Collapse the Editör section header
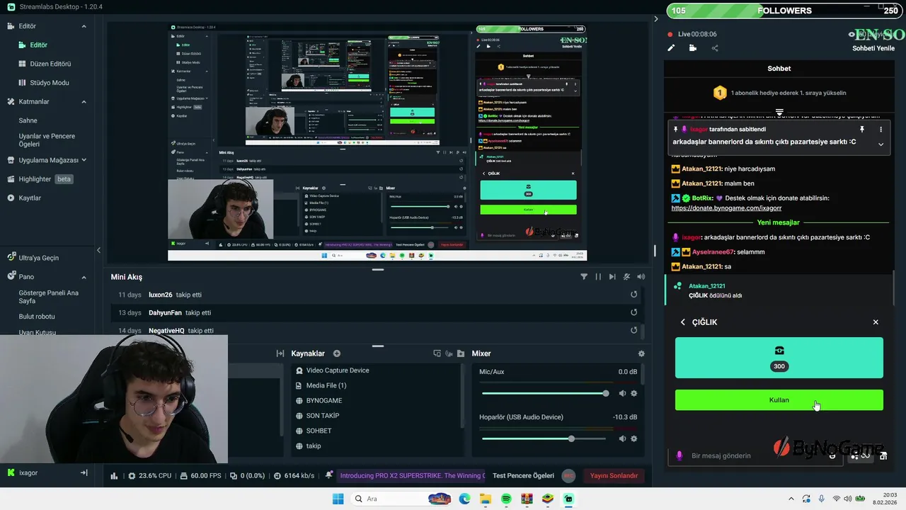The width and height of the screenshot is (906, 510). [x=84, y=26]
